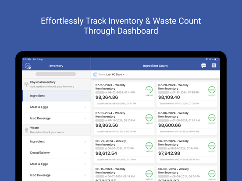Click Submitted on: 07-15-2024, 05:10 PM text
Screen dimensions: 242x181
tap(117, 132)
